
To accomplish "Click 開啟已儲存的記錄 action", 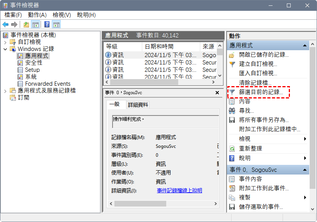I will 264,55.
